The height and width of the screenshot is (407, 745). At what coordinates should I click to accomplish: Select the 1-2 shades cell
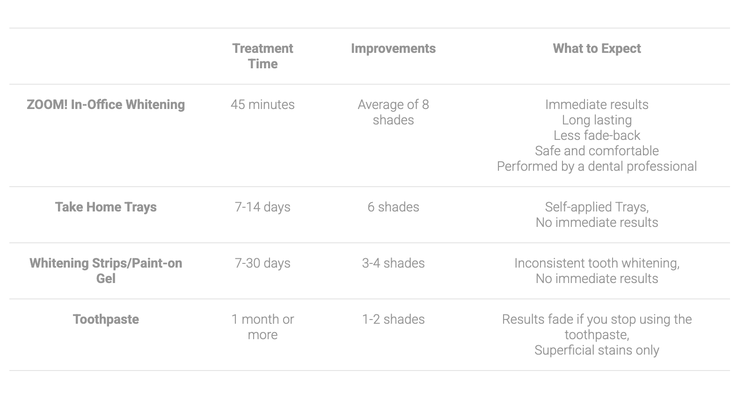point(393,320)
